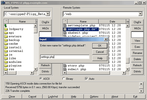Click the remote Date column header
Viewport: 147px width, 100px height.
pyautogui.click(x=112, y=22)
